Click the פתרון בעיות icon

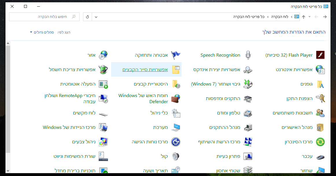click(248, 156)
